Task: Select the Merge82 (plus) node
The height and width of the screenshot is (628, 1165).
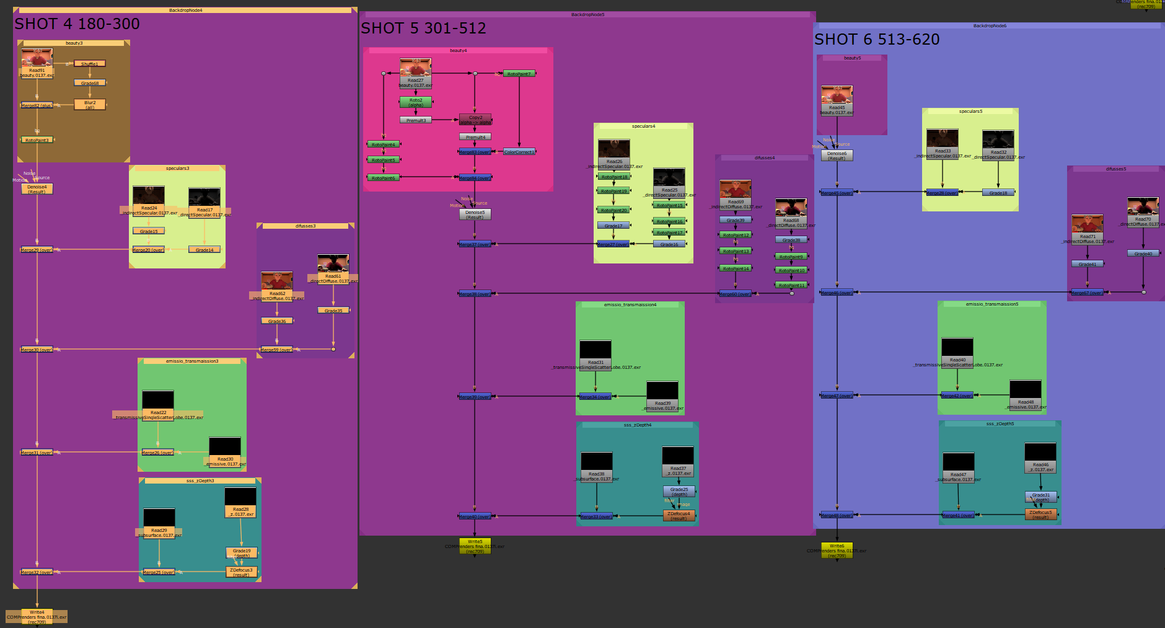Action: [x=37, y=105]
